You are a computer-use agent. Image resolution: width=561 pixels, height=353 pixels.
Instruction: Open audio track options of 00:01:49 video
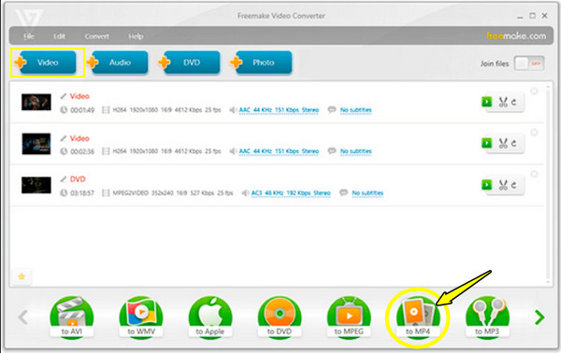click(279, 110)
